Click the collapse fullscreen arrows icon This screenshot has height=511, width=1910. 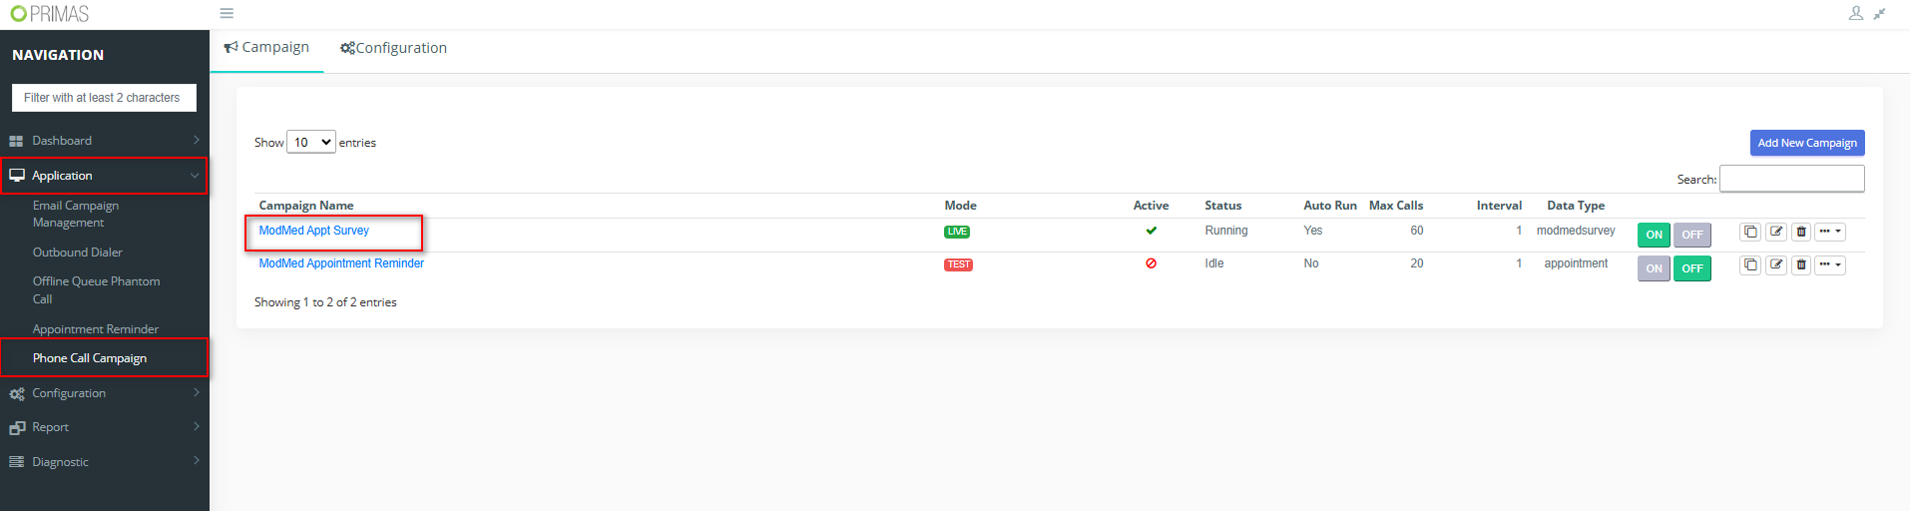pyautogui.click(x=1879, y=14)
